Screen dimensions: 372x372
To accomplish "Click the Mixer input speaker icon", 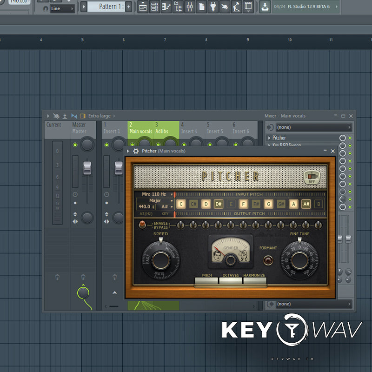I will [x=270, y=127].
